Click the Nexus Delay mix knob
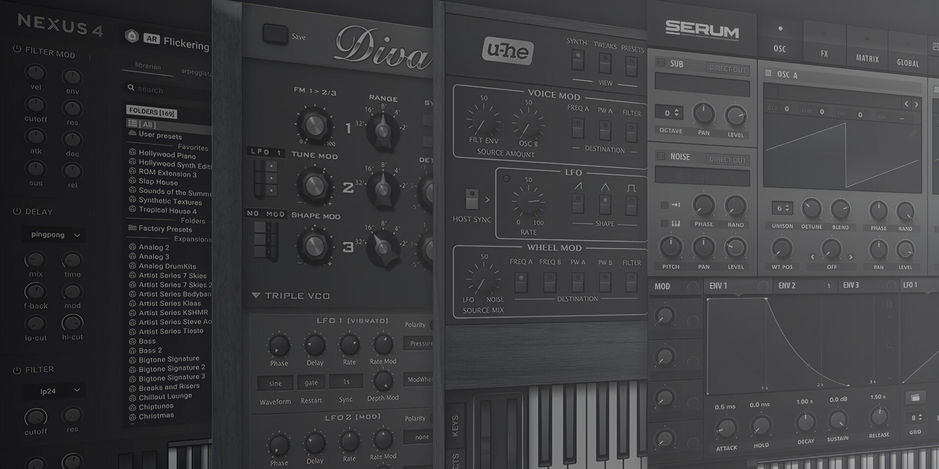 click(35, 259)
